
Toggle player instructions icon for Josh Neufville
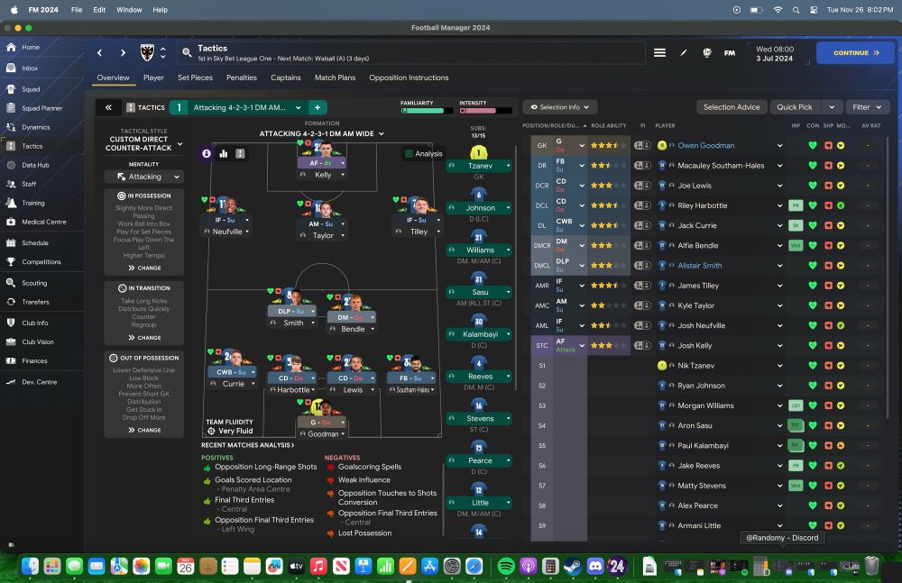coord(642,325)
